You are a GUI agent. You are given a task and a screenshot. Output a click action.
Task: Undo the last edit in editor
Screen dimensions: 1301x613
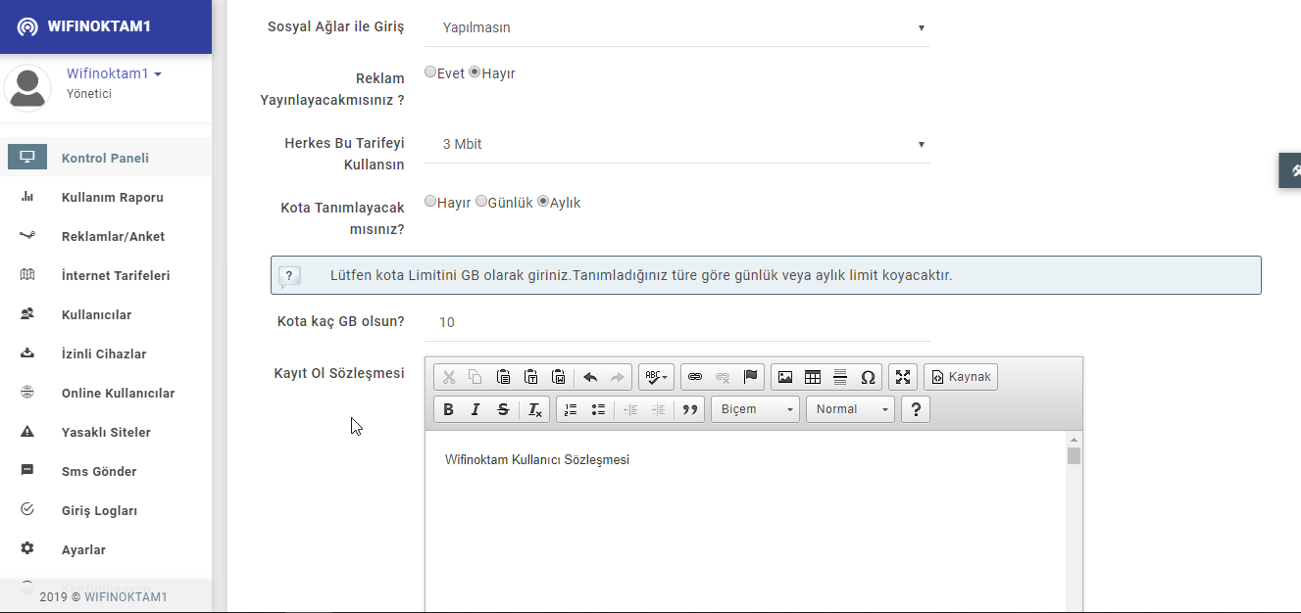click(590, 377)
